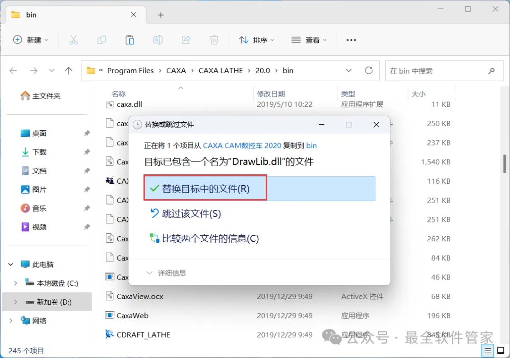Image resolution: width=510 pixels, height=358 pixels.
Task: Collapse This PC (此电脑) tree node
Action: point(11,264)
